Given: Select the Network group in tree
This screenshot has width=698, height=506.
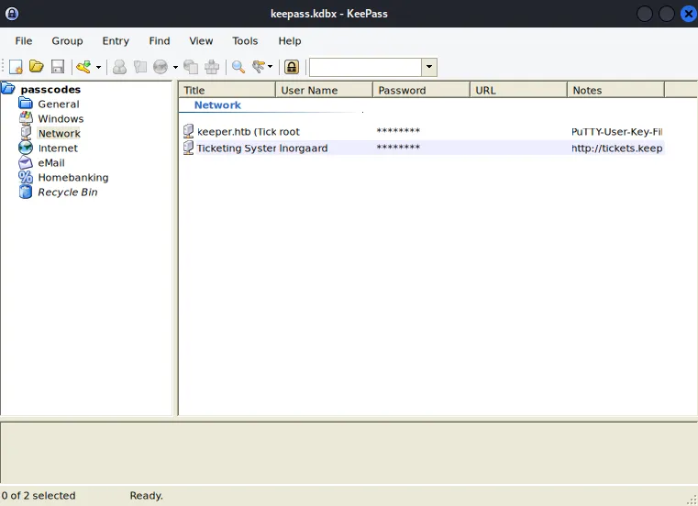Looking at the screenshot, I should pos(60,134).
